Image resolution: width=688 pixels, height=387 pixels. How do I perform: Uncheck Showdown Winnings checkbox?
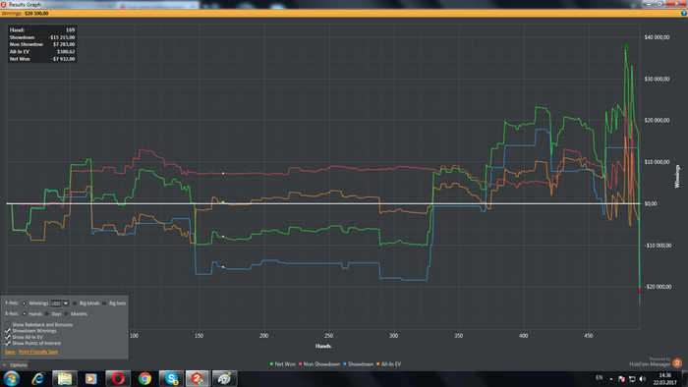[8, 331]
